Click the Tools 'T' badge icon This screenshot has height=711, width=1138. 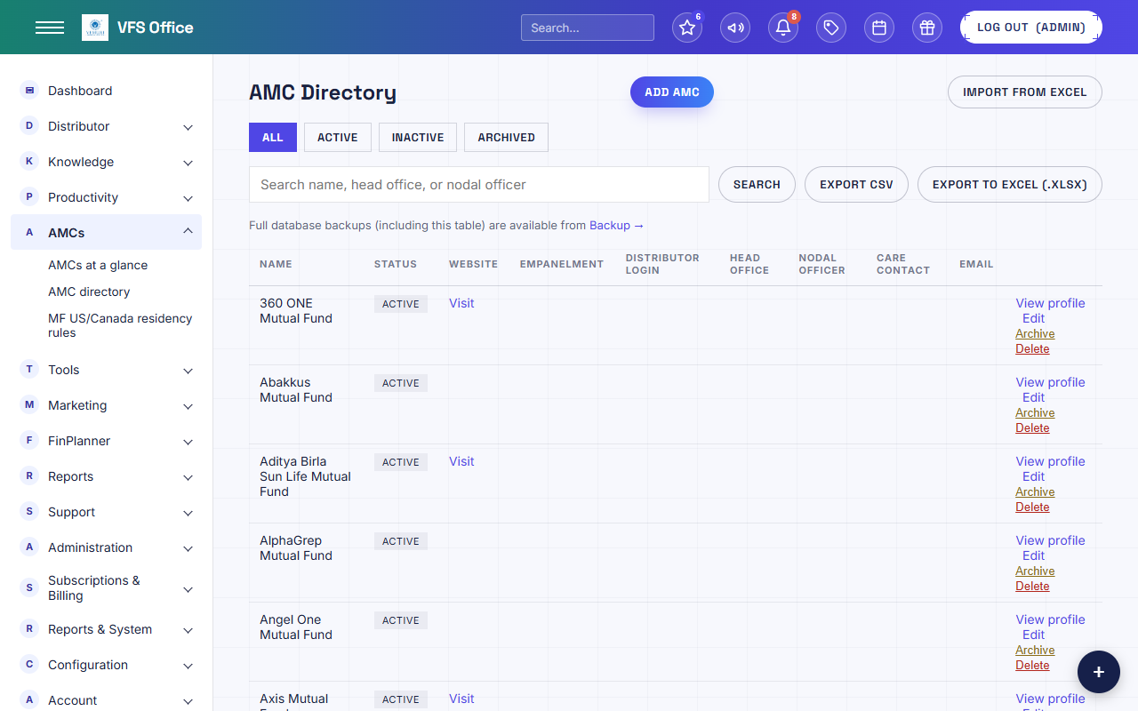[29, 369]
